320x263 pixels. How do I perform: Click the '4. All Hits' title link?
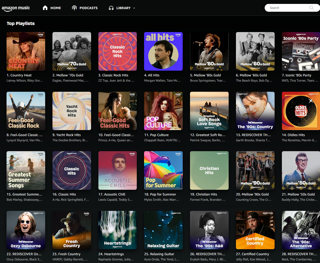(x=152, y=75)
